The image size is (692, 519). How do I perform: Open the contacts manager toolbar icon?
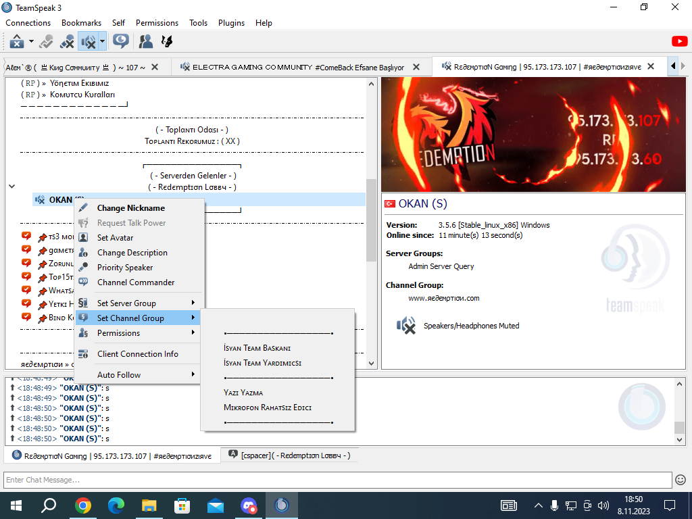pos(146,41)
